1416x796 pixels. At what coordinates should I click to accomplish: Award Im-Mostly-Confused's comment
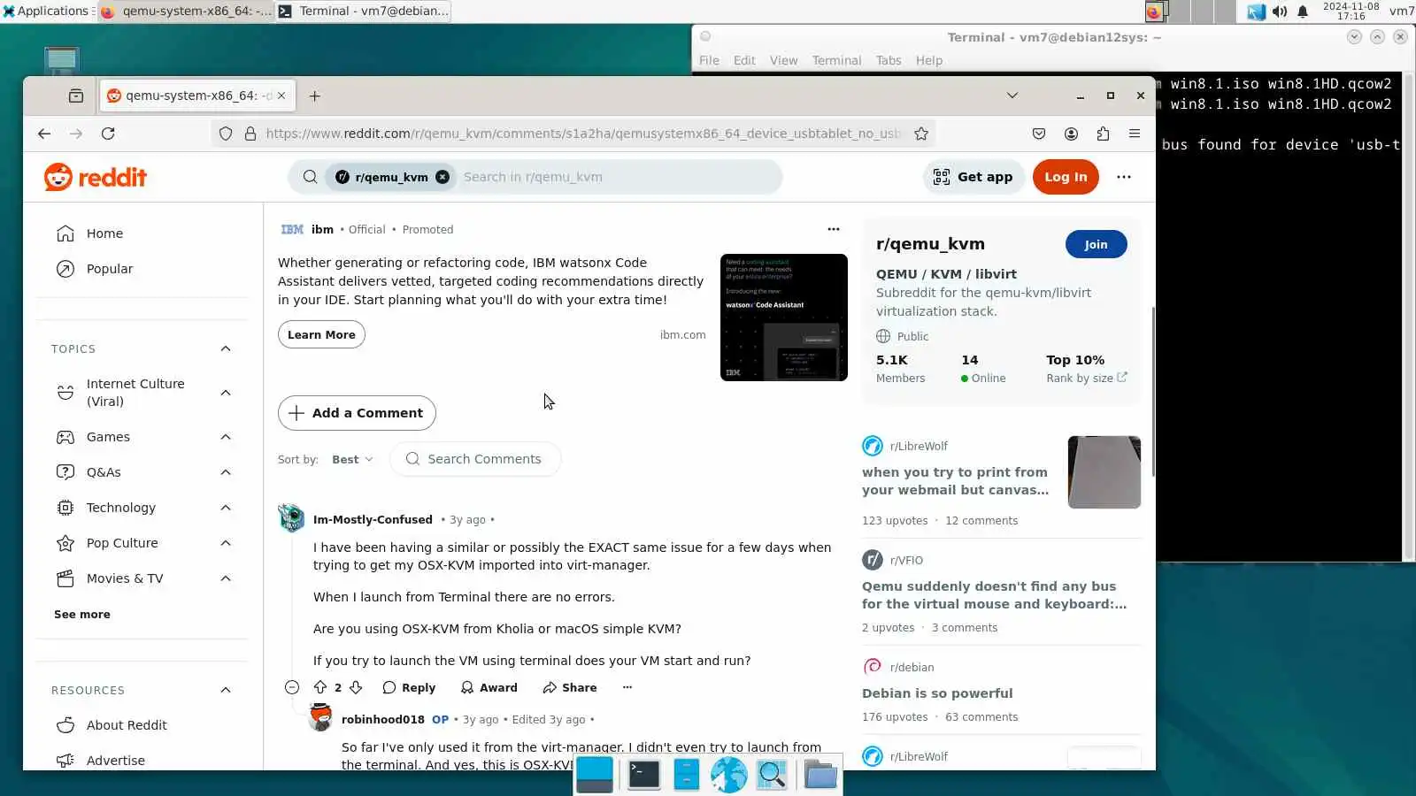pos(489,687)
